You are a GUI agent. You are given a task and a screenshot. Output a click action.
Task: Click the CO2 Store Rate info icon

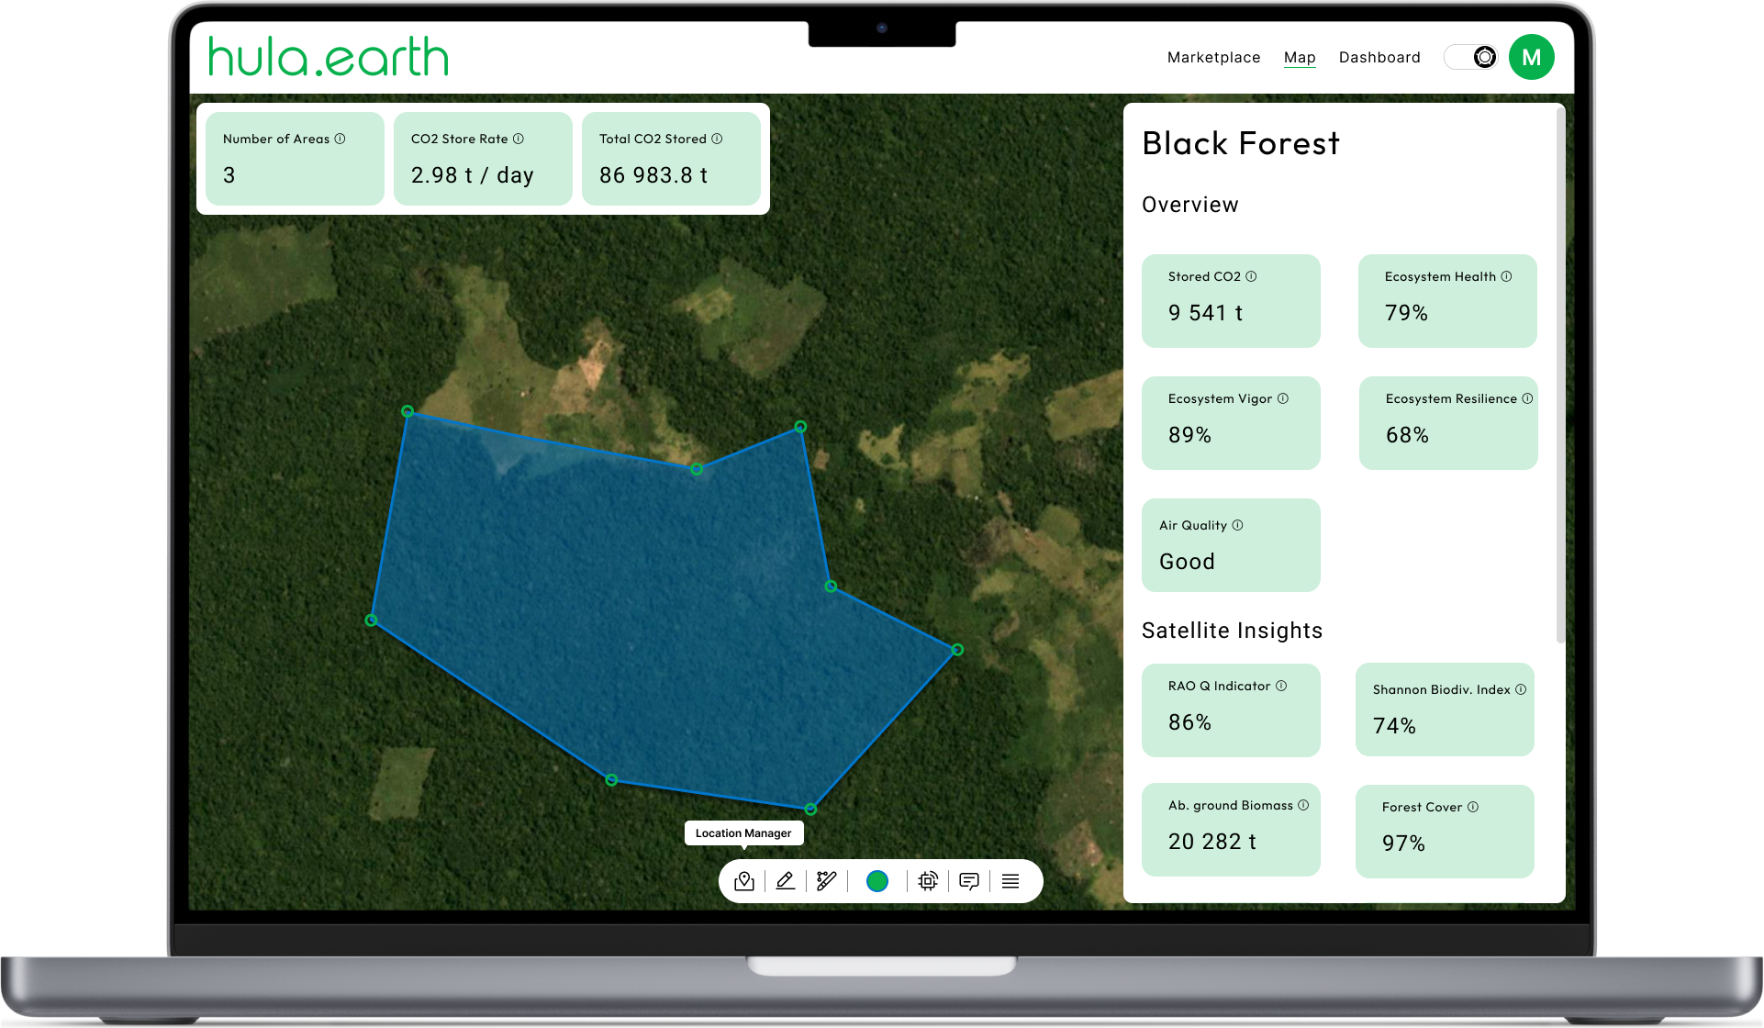(519, 138)
